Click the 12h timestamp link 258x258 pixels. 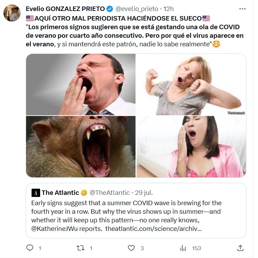click(169, 9)
